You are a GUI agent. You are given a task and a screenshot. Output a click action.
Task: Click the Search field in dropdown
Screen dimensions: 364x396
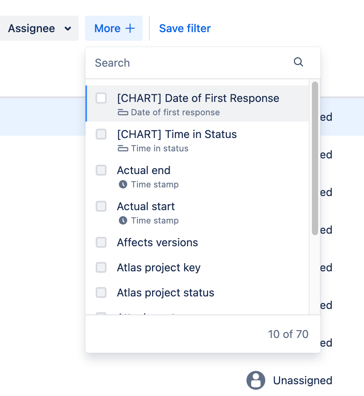[203, 63]
